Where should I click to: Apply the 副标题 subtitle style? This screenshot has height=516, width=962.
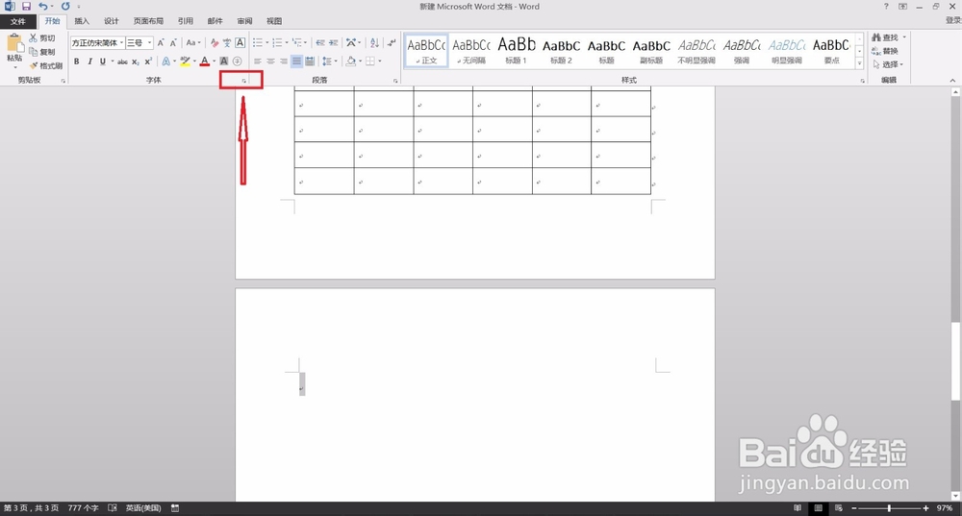[x=651, y=50]
